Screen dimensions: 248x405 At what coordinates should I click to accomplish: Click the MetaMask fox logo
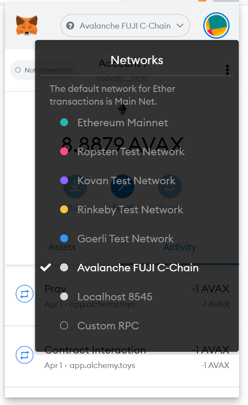(27, 26)
